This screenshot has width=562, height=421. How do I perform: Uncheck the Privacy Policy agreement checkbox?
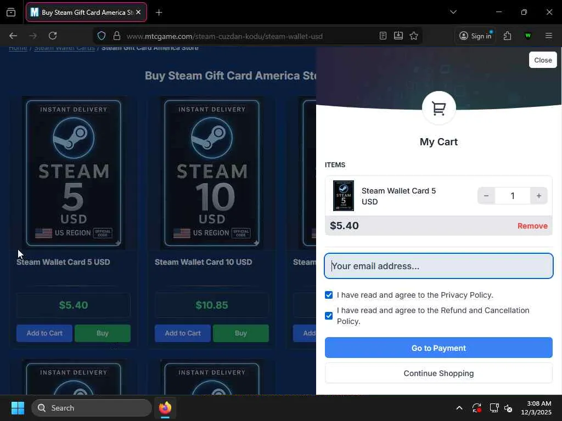(329, 295)
